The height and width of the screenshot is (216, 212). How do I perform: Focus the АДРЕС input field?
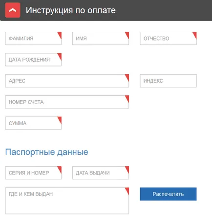[67, 81]
